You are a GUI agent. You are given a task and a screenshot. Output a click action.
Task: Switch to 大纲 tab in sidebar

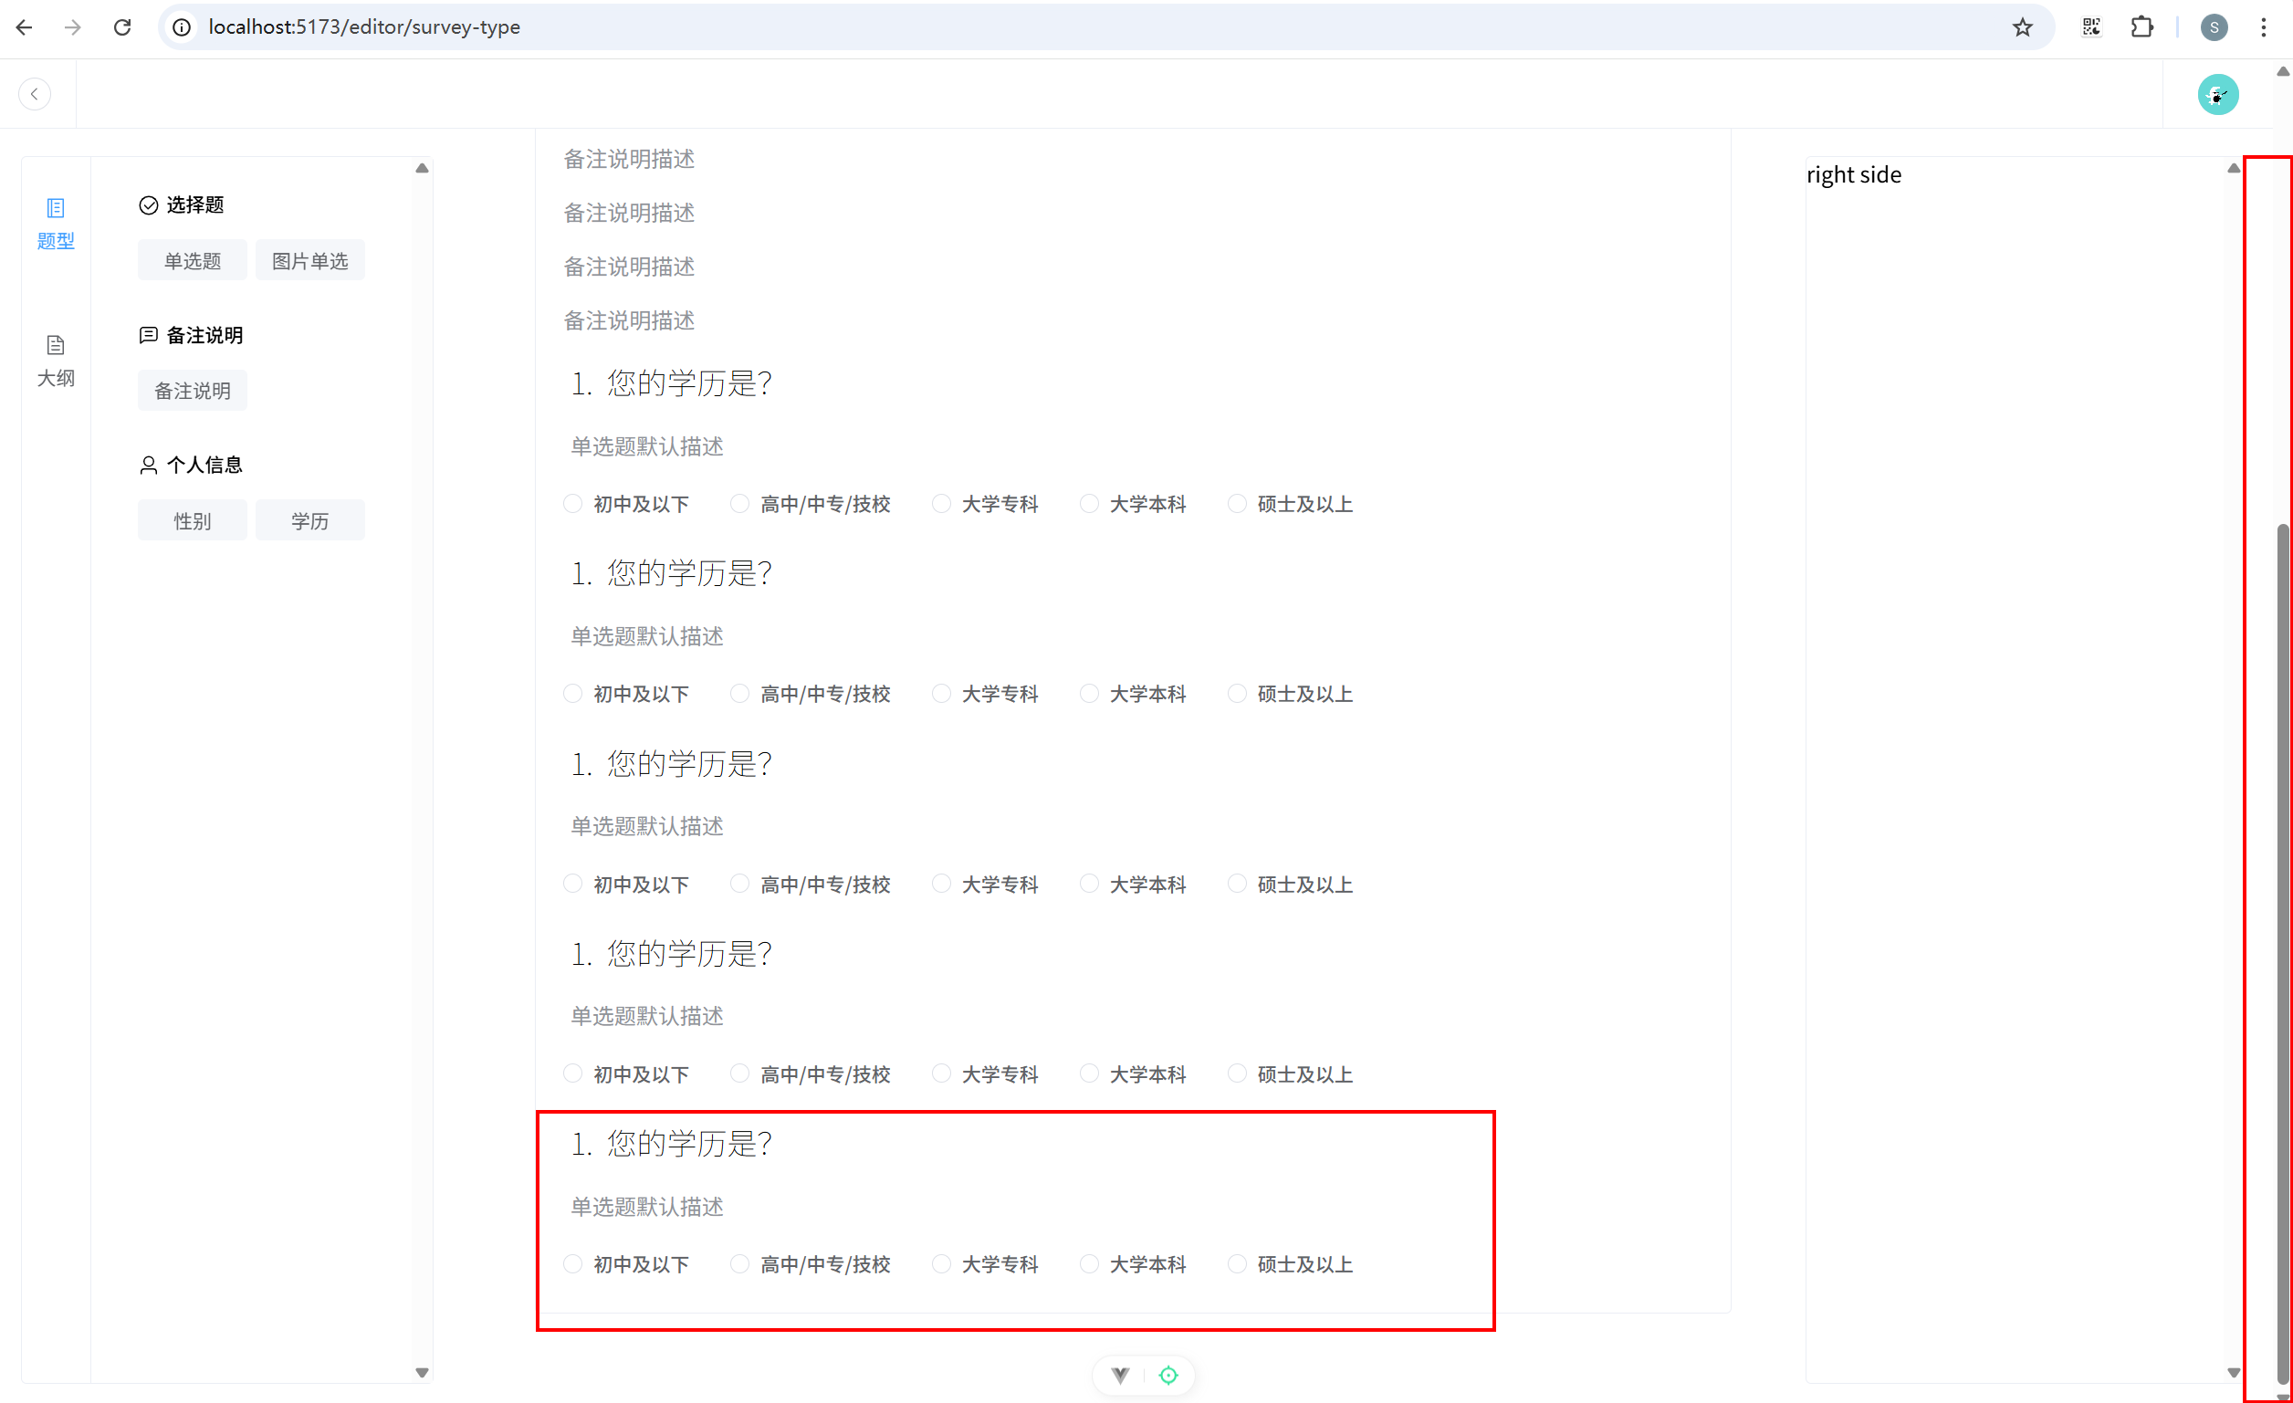click(55, 361)
